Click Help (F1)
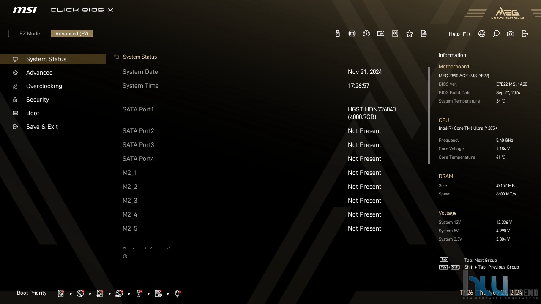 pos(459,34)
